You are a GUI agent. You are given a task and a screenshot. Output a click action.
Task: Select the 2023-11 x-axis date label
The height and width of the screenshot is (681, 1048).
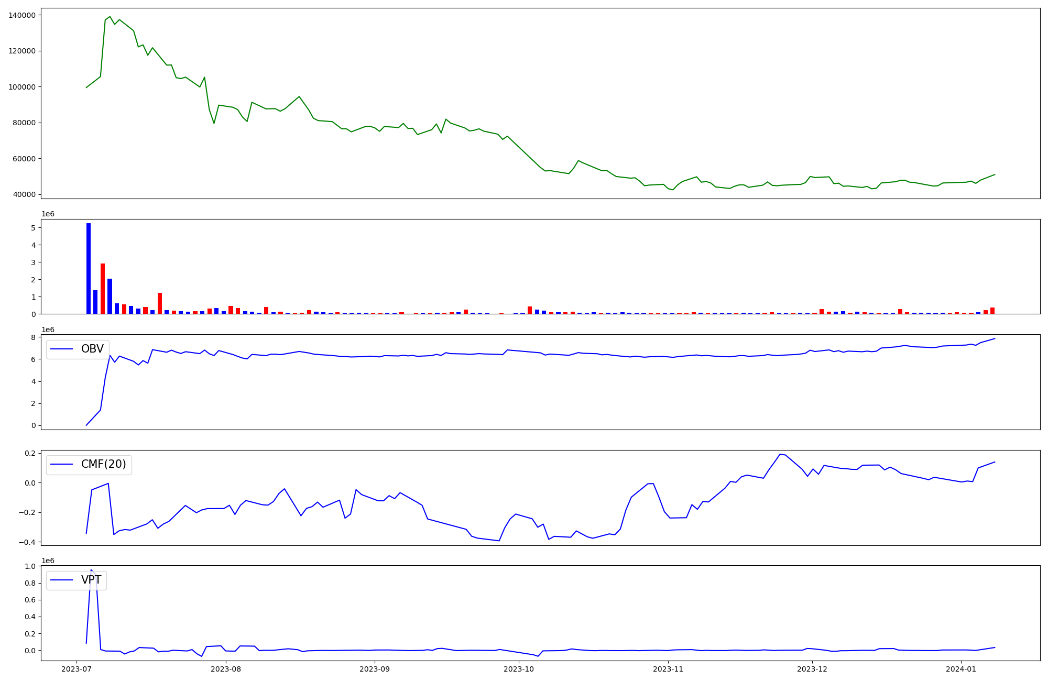click(668, 669)
